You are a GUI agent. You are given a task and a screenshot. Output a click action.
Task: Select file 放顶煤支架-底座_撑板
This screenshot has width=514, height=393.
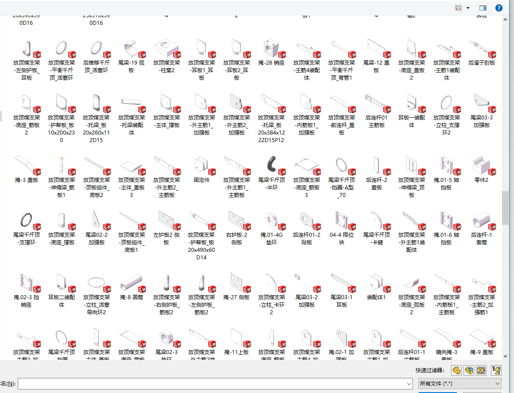click(x=62, y=228)
